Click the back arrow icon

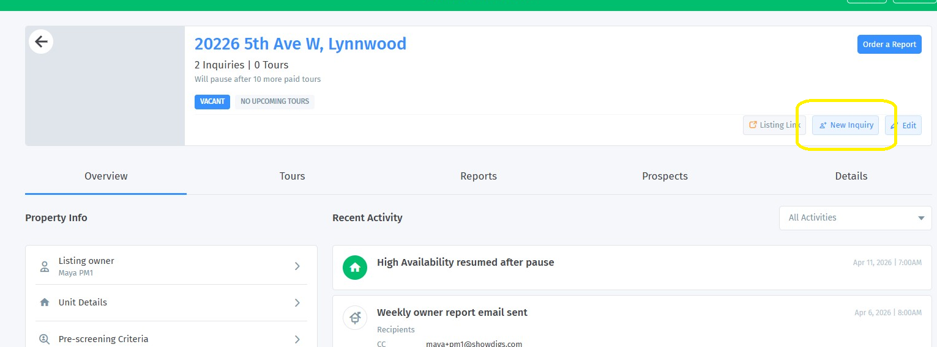41,42
